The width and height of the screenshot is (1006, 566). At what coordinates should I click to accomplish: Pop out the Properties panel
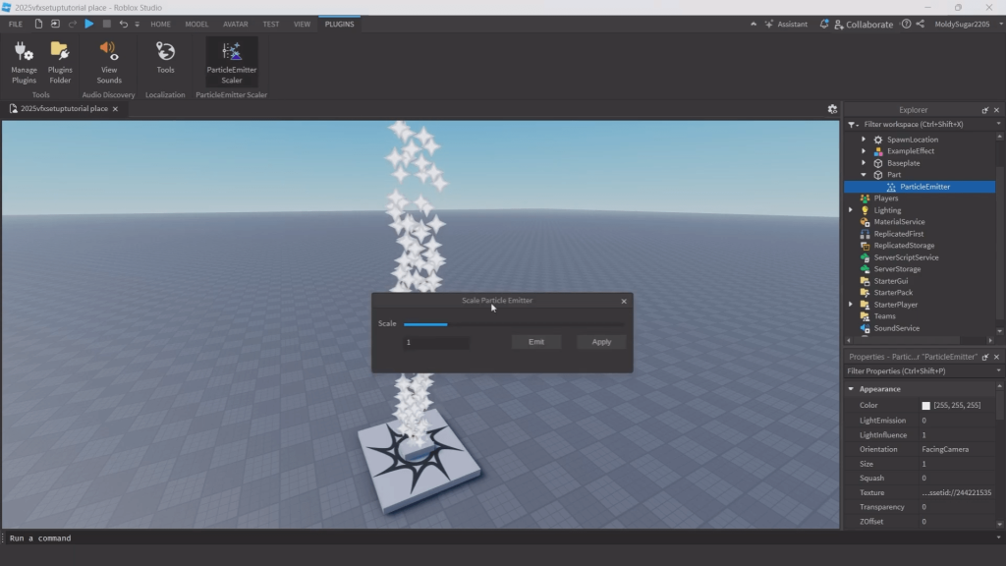coord(984,357)
